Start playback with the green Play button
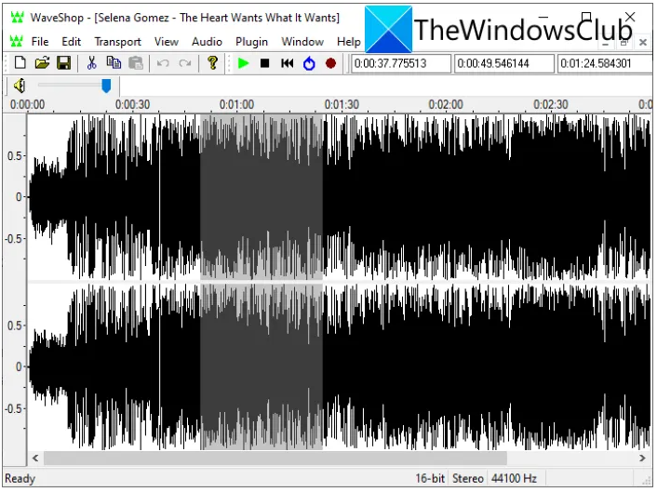This screenshot has width=657, height=492. pos(243,63)
